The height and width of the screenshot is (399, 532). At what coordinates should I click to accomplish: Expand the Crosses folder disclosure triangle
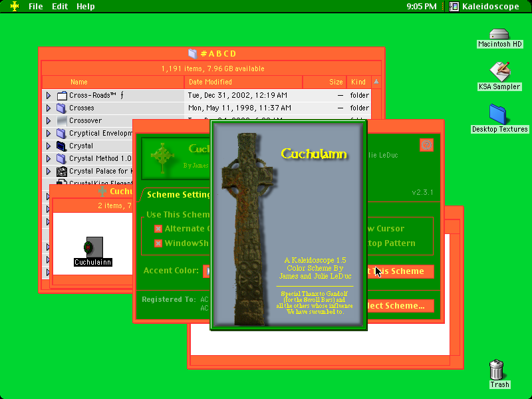point(49,108)
